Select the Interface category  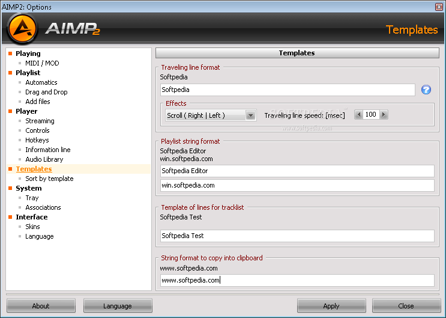[x=32, y=217]
